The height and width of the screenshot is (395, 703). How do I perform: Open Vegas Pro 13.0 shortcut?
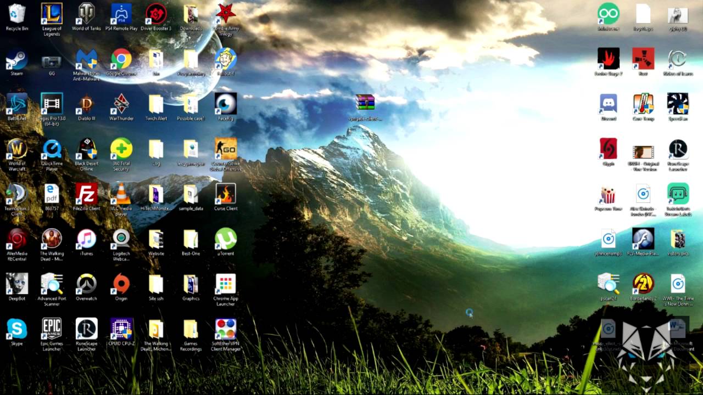[52, 104]
